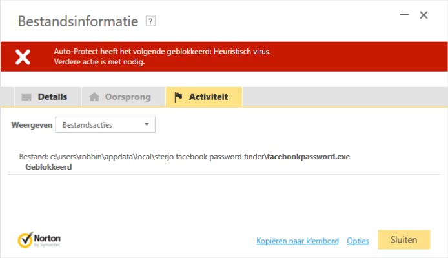The width and height of the screenshot is (448, 258).
Task: Click the red banner X icon
Action: 23,57
